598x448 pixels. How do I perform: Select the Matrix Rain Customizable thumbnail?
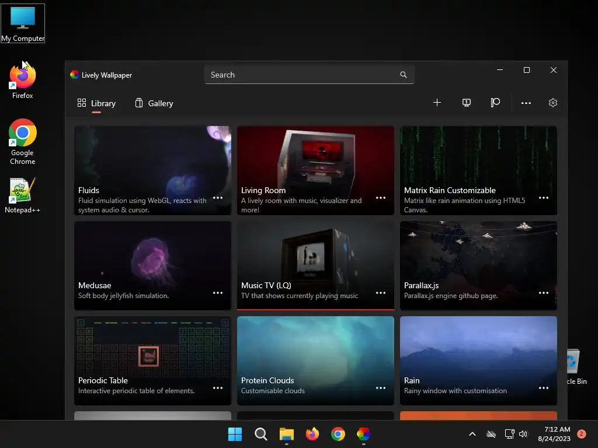click(x=478, y=170)
